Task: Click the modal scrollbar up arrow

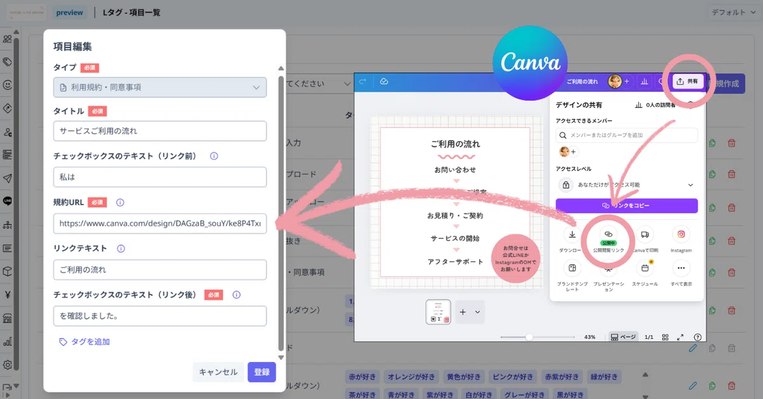Action: pos(280,68)
